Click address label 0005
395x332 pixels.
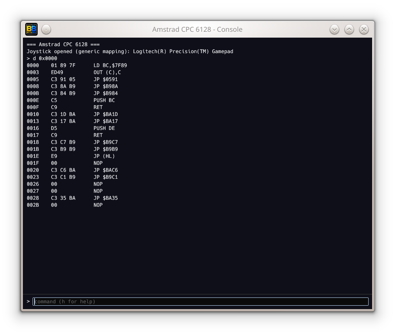[33, 80]
